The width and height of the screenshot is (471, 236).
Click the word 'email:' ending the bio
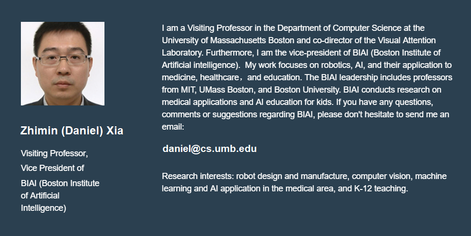173,127
